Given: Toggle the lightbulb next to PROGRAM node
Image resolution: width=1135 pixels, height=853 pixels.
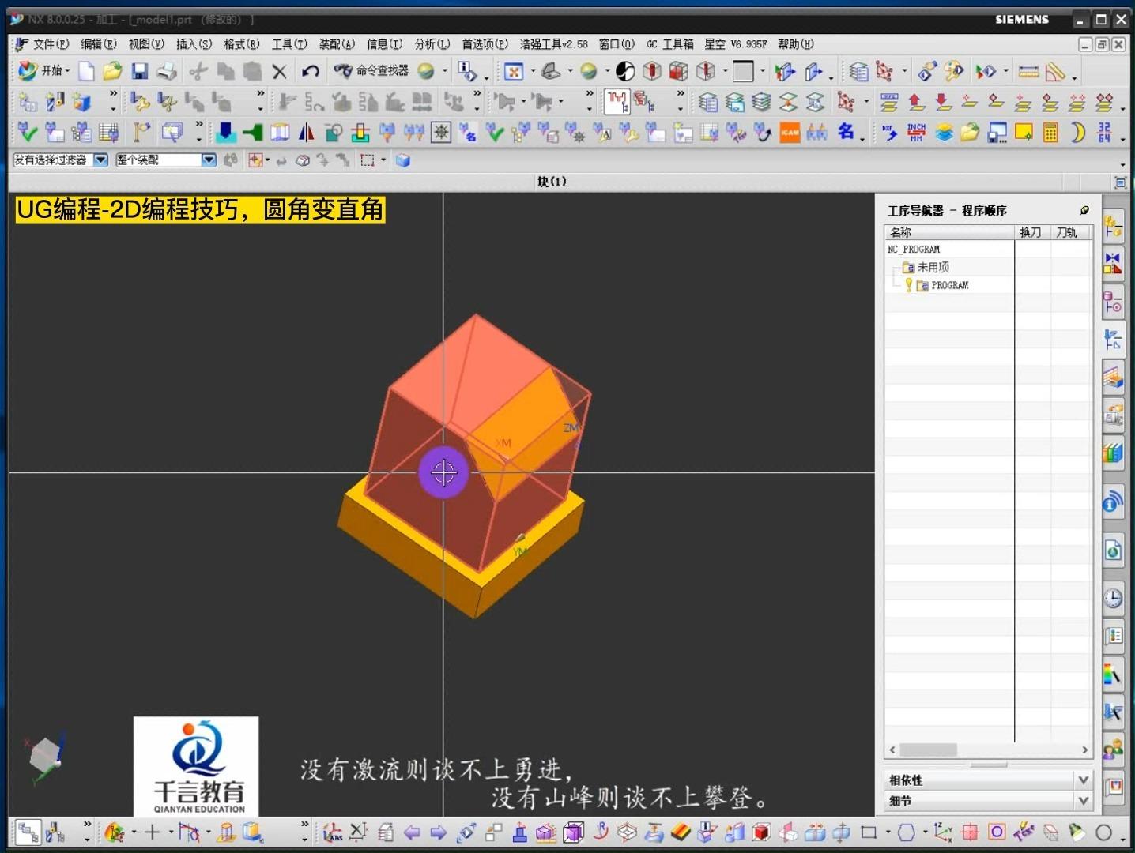Looking at the screenshot, I should point(907,285).
